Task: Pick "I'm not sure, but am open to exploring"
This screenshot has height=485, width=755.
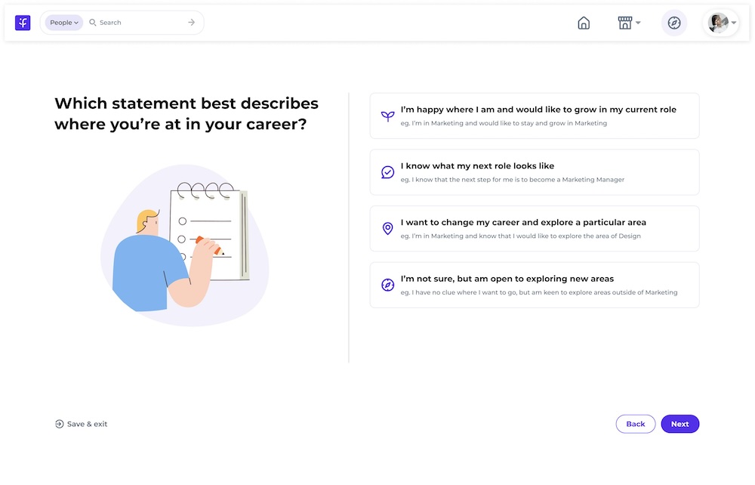Action: pyautogui.click(x=534, y=285)
